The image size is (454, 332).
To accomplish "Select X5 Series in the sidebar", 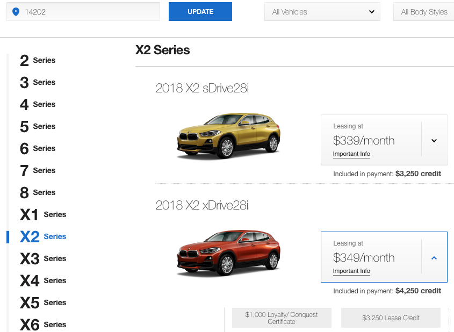I will [43, 302].
